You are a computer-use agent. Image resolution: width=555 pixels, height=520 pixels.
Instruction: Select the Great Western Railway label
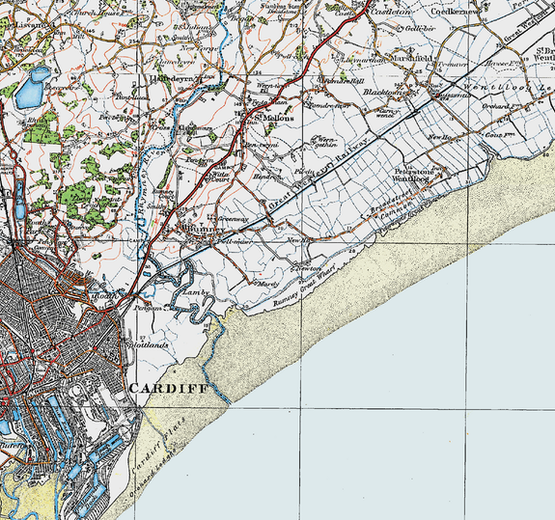pyautogui.click(x=319, y=174)
